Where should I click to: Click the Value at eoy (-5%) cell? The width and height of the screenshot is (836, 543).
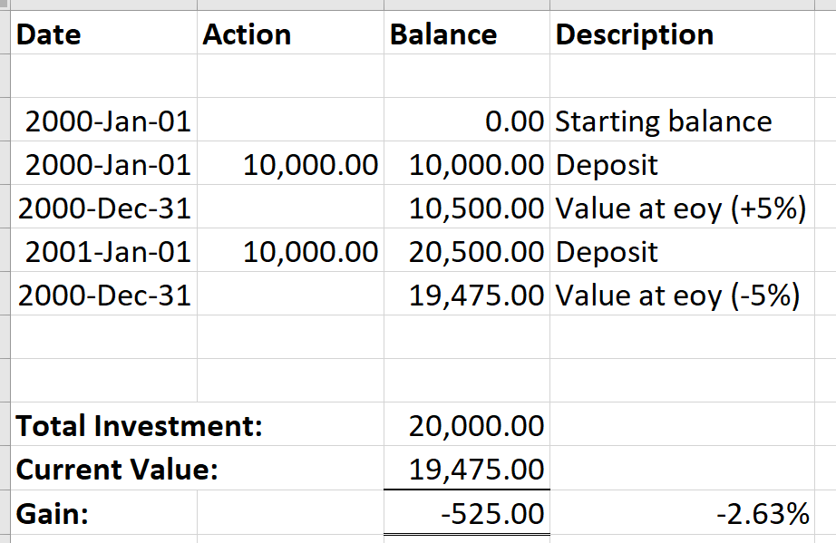tap(683, 294)
